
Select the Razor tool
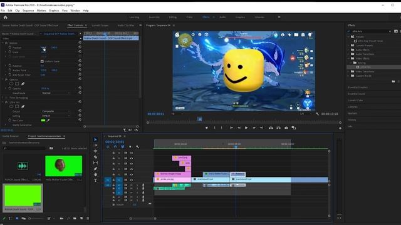pyautogui.click(x=95, y=157)
